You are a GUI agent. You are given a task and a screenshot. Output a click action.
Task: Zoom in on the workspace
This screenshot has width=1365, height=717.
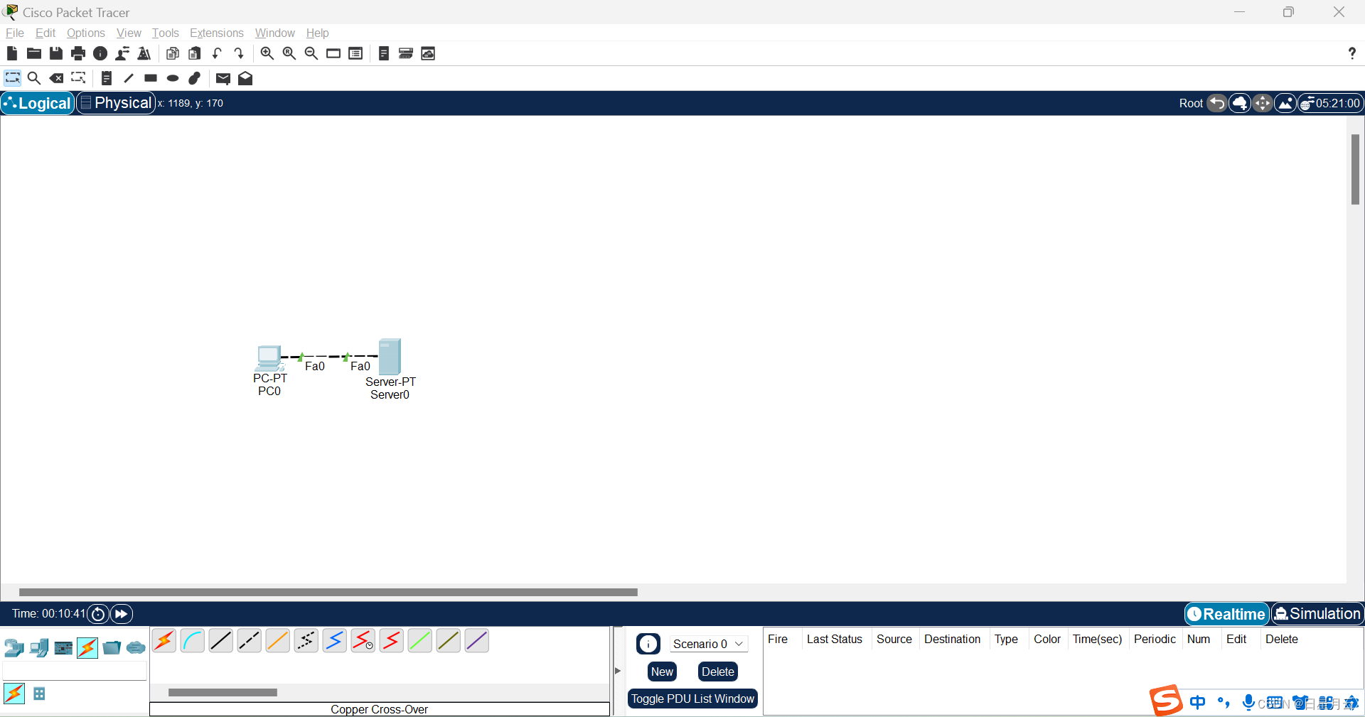267,53
